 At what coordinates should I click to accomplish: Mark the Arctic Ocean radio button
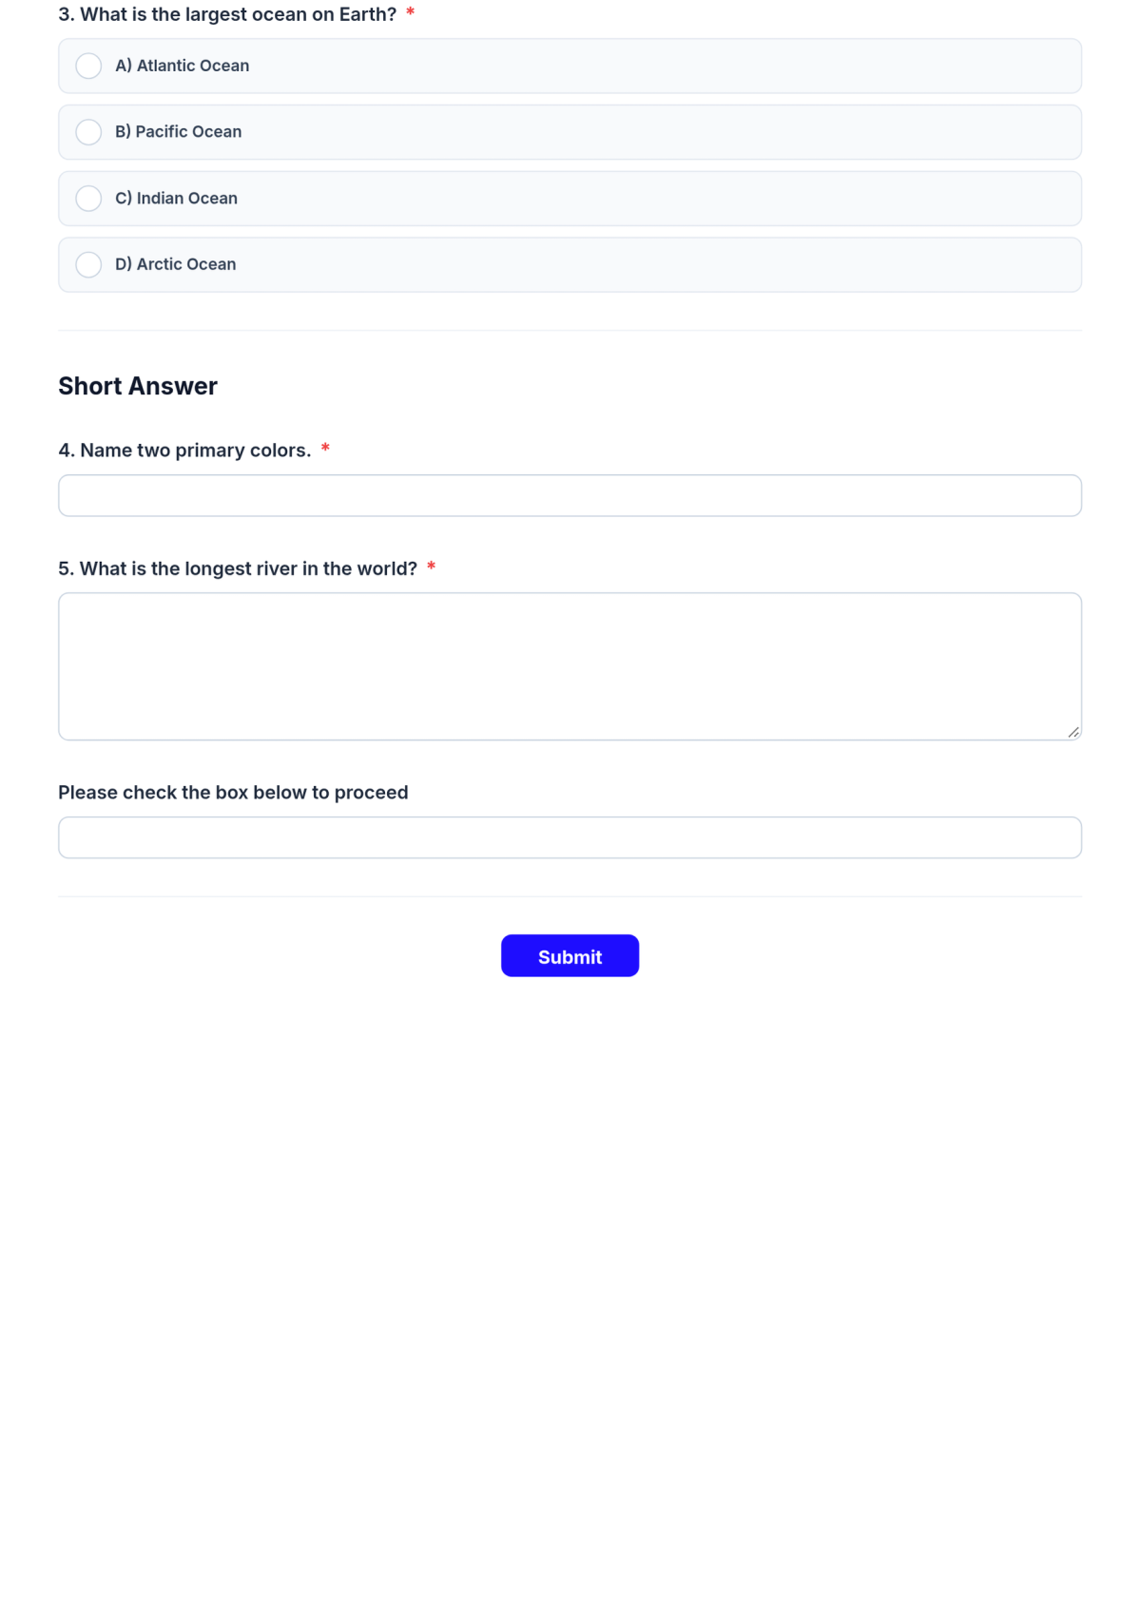88,264
